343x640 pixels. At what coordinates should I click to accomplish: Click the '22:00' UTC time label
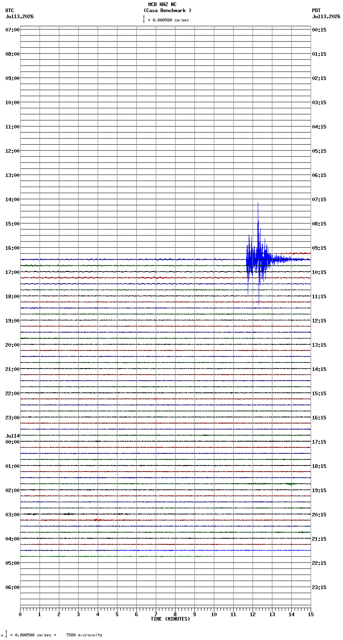[13, 394]
